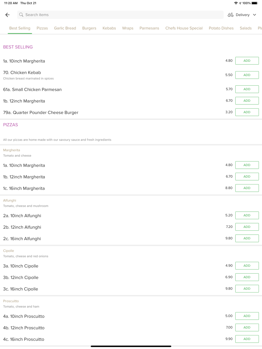Add 70. Chicken Kebab to order
Screen dimensions: 262x349
click(x=247, y=75)
